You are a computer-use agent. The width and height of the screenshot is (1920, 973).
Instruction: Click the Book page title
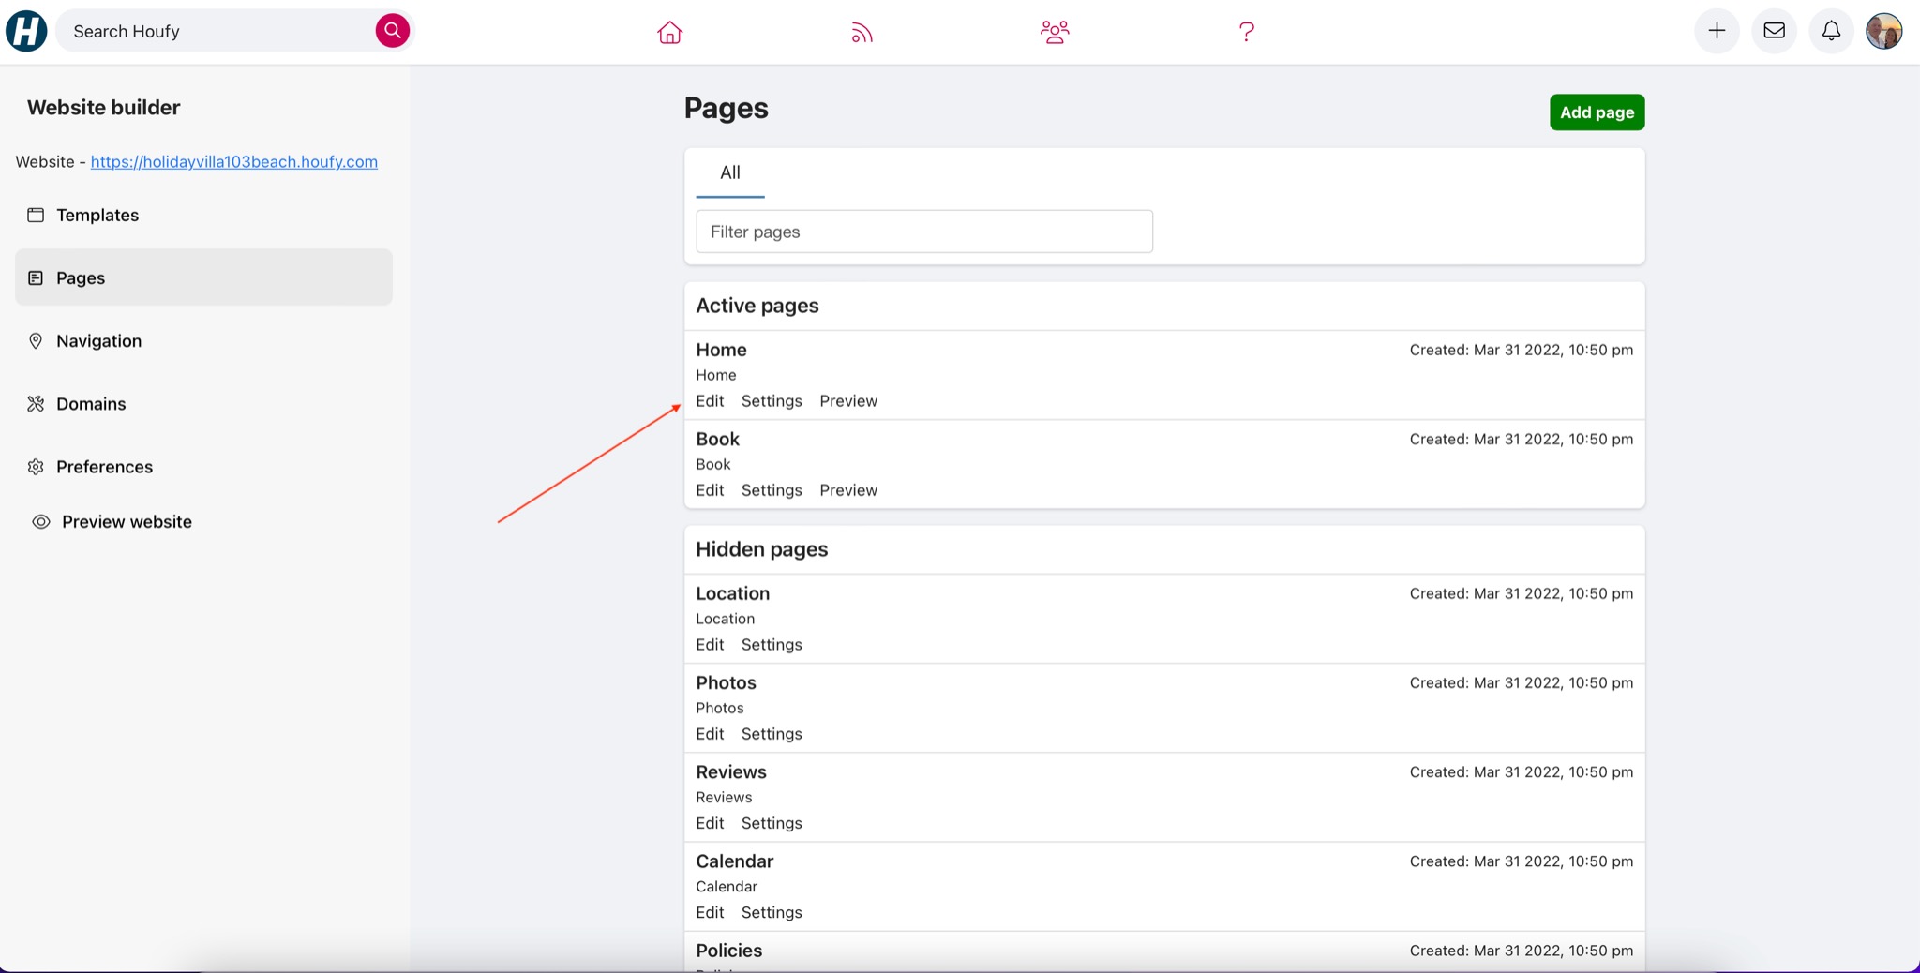pyautogui.click(x=717, y=439)
